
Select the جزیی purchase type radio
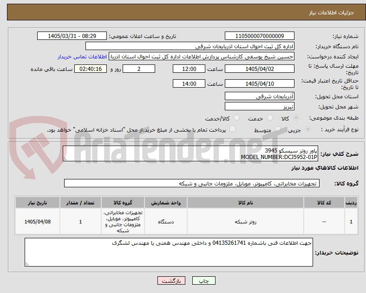(308, 129)
